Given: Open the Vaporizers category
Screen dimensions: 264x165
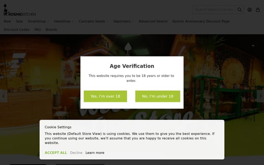Looking at the screenshot, I should 122,21.
